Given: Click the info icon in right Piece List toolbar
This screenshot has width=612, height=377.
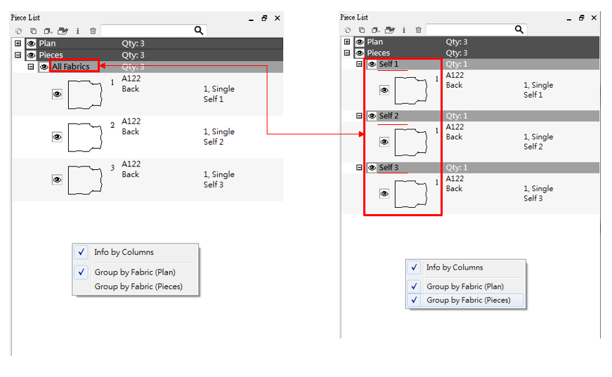Looking at the screenshot, I should click(405, 29).
